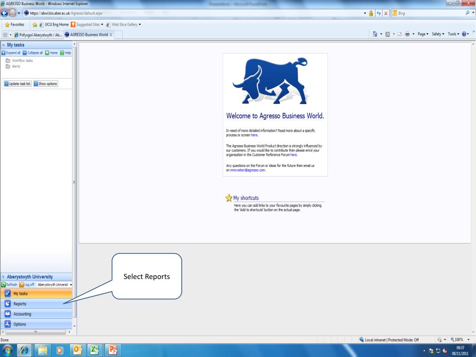This screenshot has height=357, width=476.
Task: Open the Alerts folder
Action: point(13,66)
